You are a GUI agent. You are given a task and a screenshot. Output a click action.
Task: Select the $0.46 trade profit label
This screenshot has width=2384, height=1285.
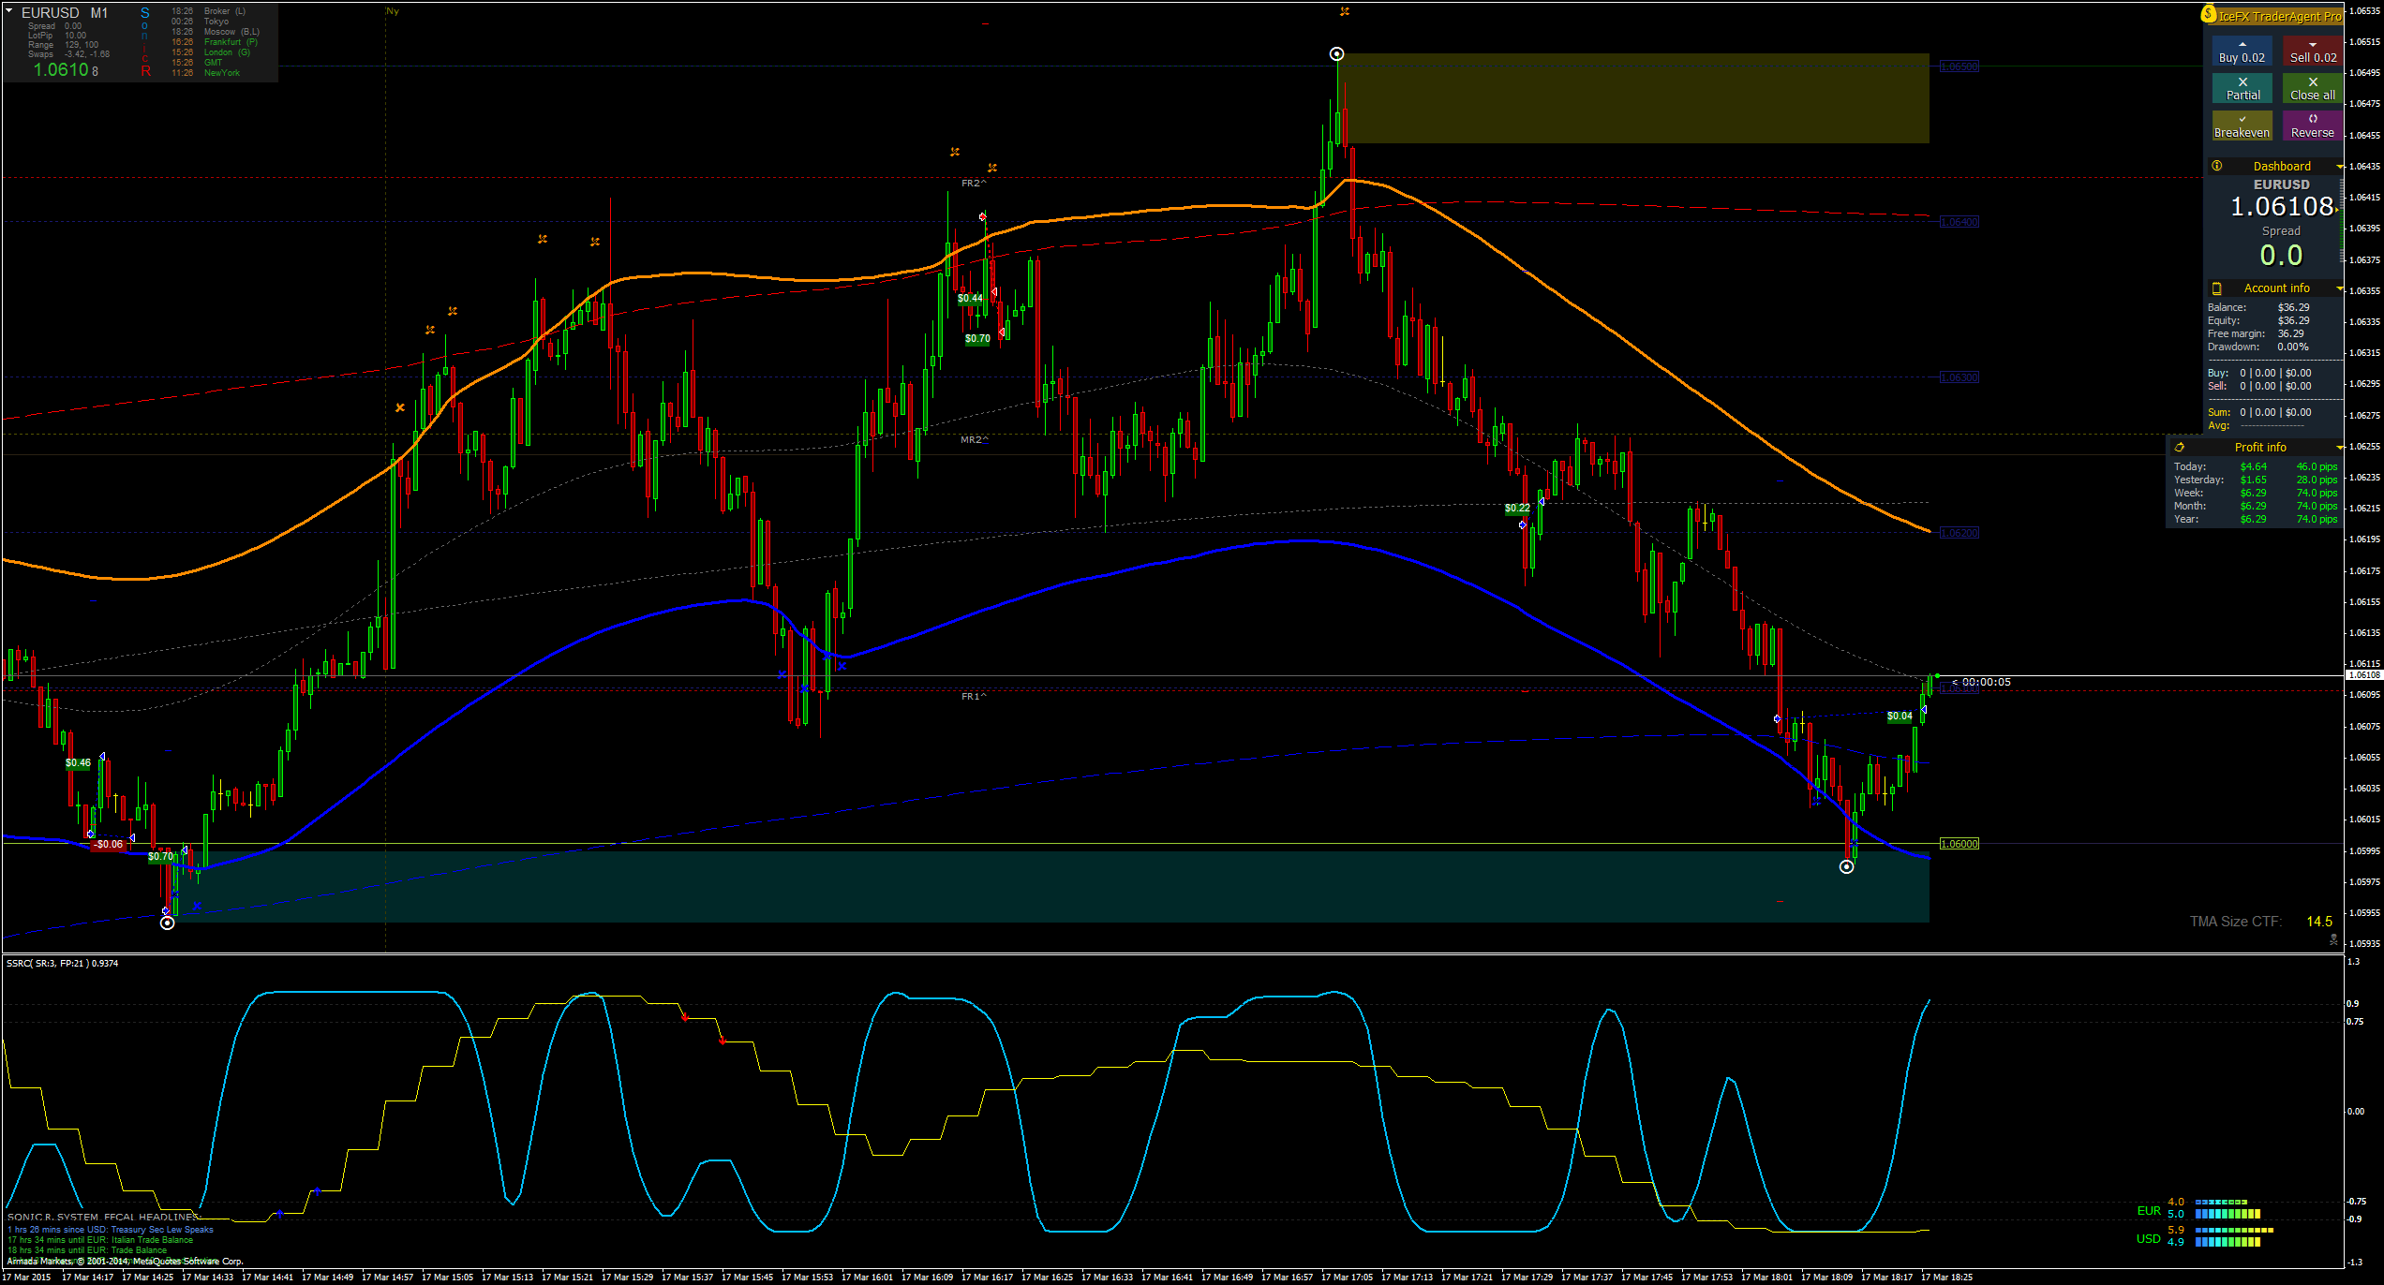coord(78,763)
